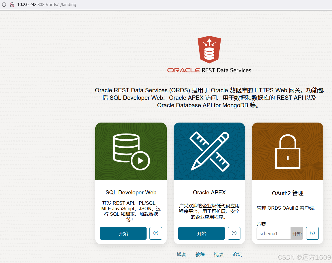Screen dimensions: 332x263
Task: Click the OAuth2 管理 title
Action: (x=288, y=193)
